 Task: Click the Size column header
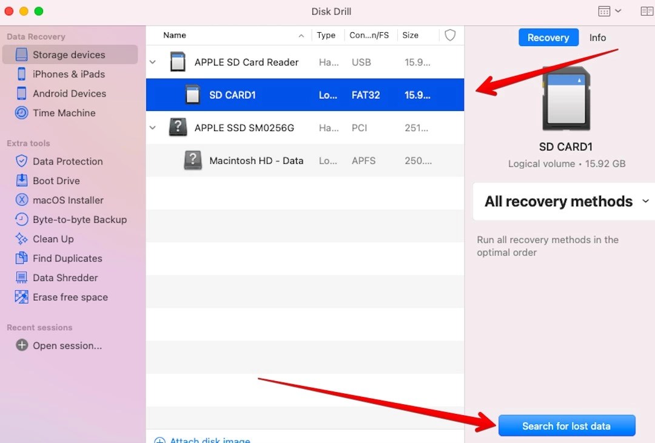(x=410, y=35)
